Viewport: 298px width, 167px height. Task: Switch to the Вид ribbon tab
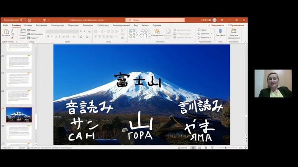coord(135,25)
